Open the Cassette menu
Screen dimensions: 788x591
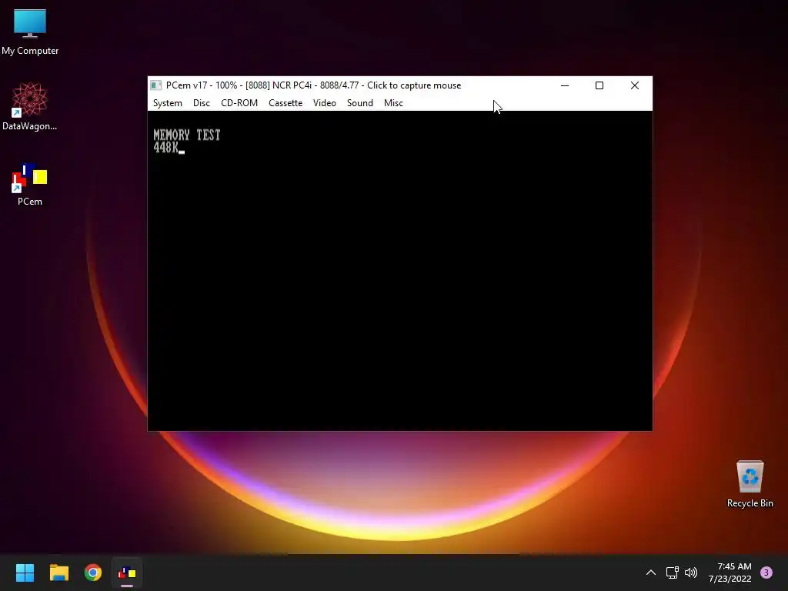click(x=285, y=103)
